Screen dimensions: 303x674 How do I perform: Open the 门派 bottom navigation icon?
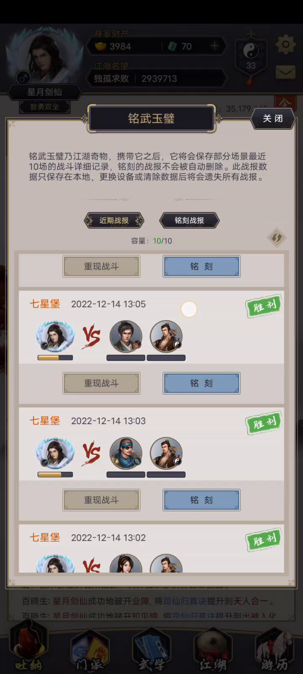[90, 651]
